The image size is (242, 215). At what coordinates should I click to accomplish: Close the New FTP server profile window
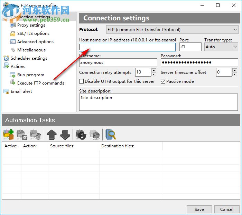coord(234,5)
